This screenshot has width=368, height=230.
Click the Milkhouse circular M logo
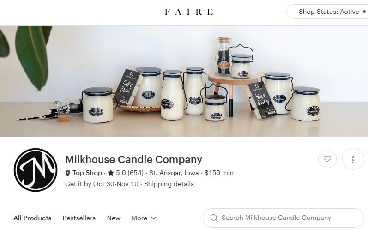pyautogui.click(x=36, y=170)
